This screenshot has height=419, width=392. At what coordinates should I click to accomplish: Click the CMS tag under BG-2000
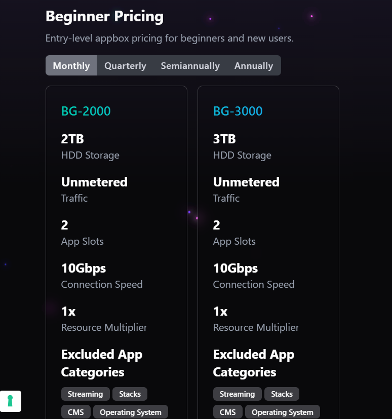click(76, 412)
